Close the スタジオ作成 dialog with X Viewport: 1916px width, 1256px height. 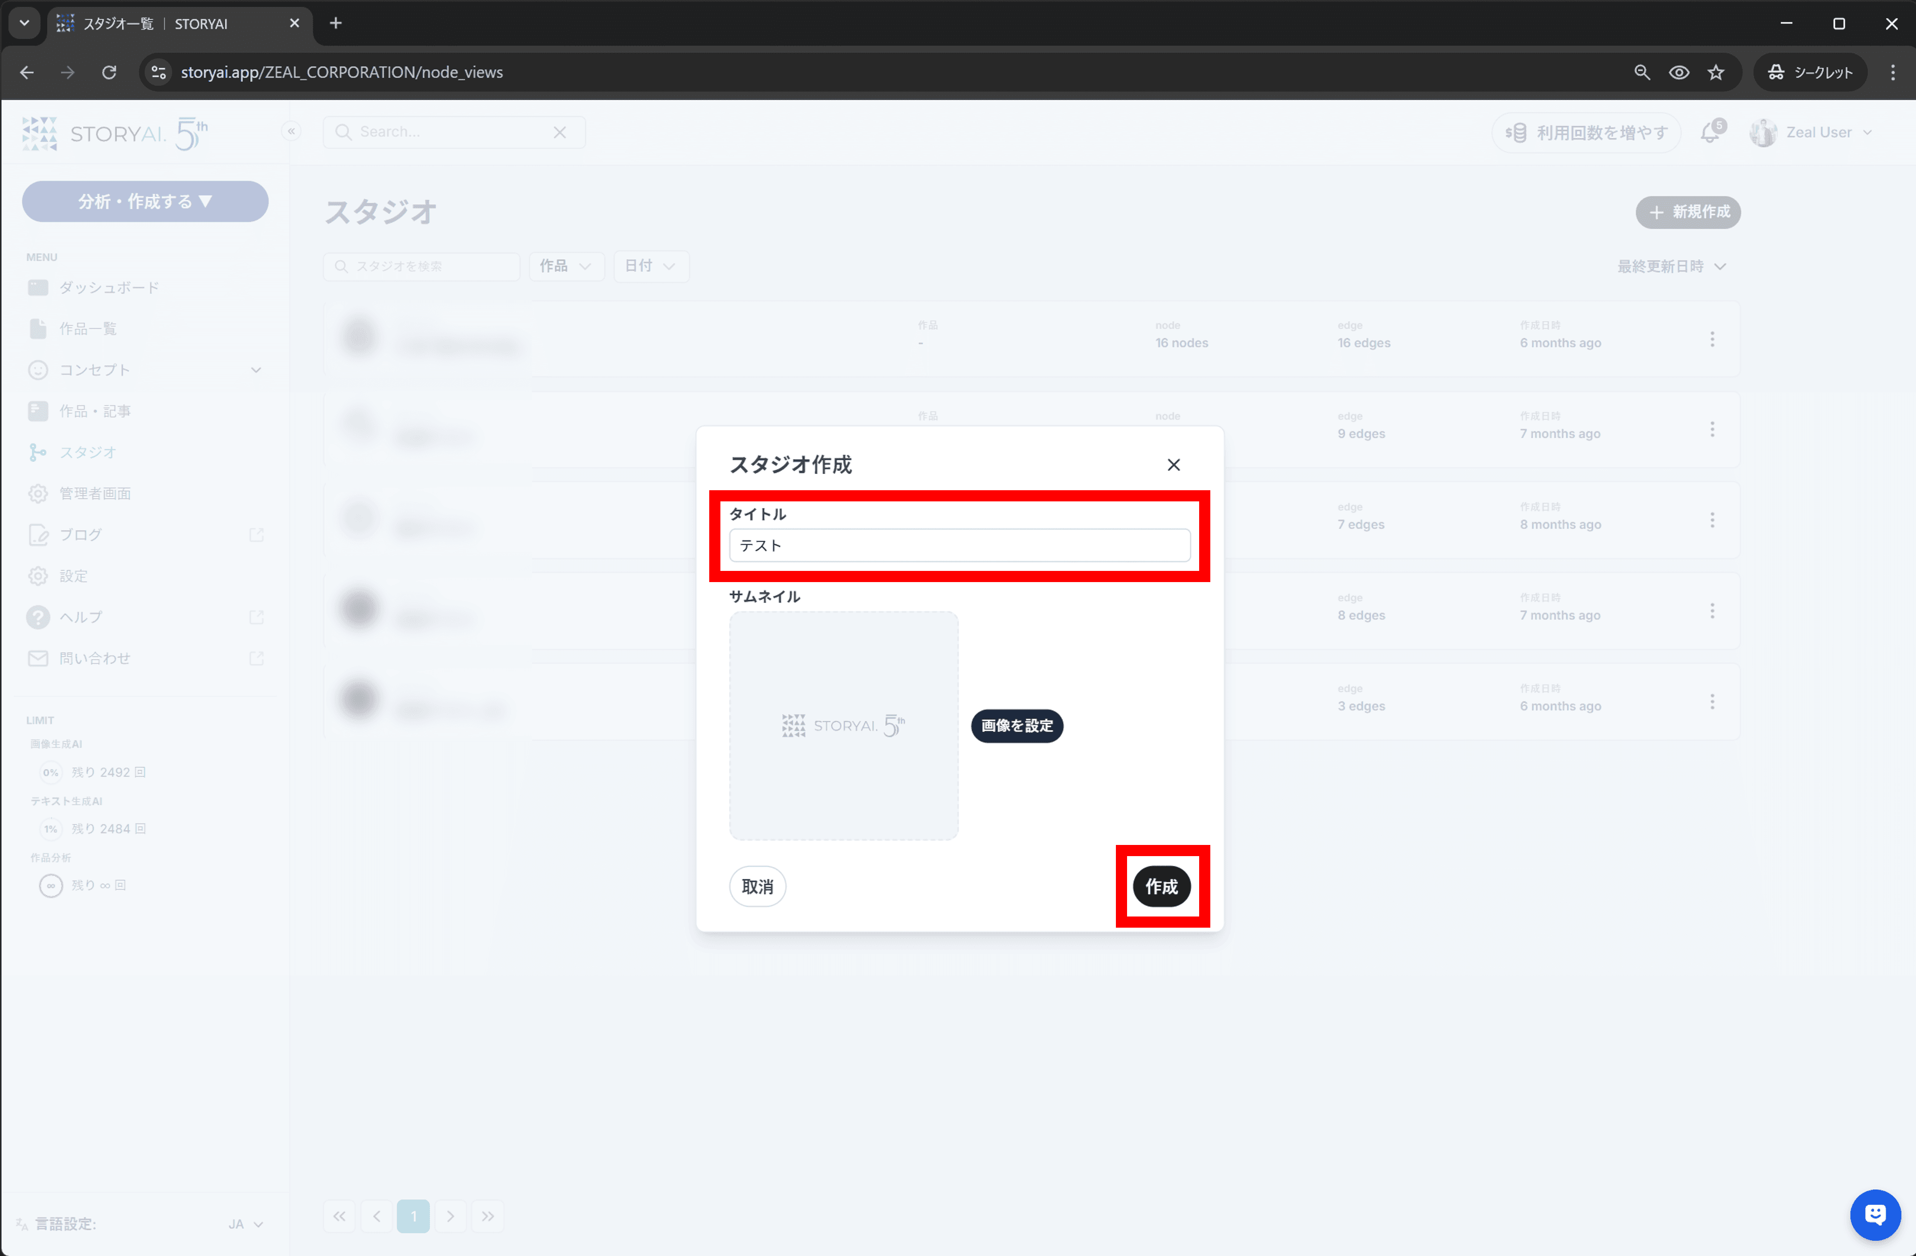pyautogui.click(x=1173, y=464)
